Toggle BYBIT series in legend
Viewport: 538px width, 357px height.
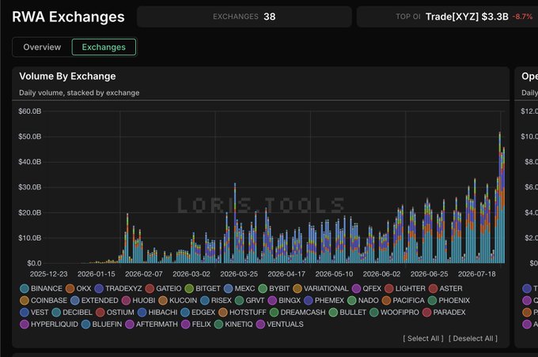[274, 288]
